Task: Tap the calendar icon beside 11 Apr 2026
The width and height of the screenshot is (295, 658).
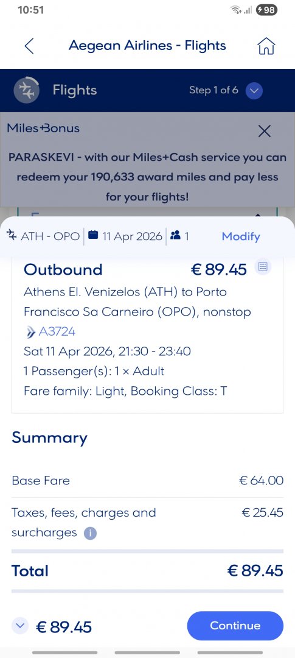Action: [93, 235]
